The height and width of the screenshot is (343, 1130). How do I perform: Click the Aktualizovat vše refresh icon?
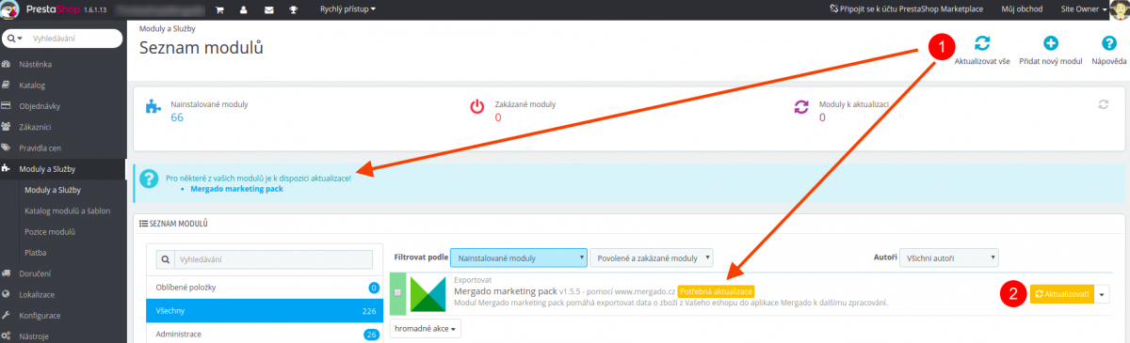tap(982, 43)
